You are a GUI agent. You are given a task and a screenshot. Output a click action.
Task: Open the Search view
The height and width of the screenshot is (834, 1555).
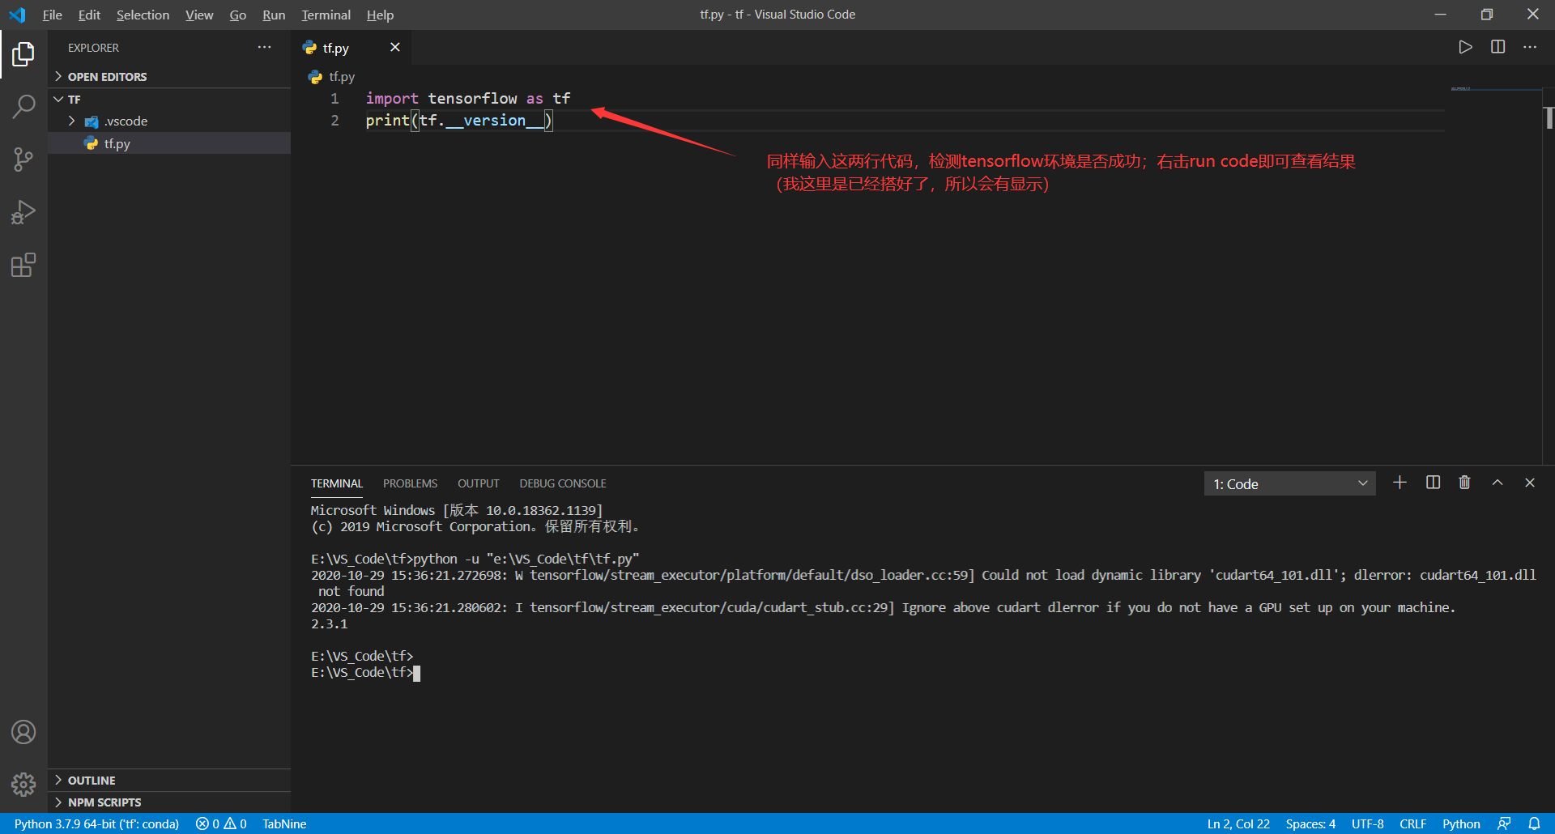click(23, 106)
